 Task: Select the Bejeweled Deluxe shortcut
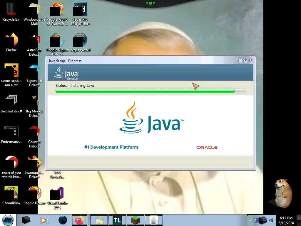pos(34,75)
